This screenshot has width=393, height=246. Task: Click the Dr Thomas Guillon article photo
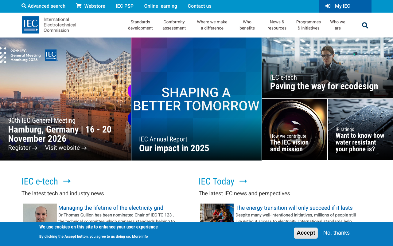tap(40, 213)
